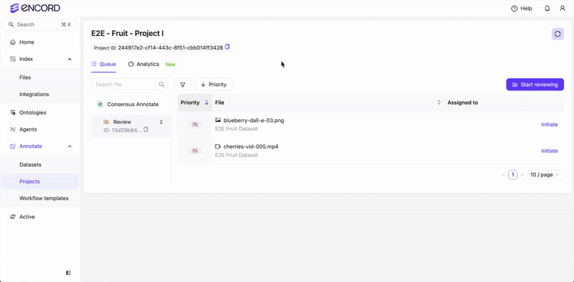
Task: Open the Priority sort button
Action: (x=214, y=85)
